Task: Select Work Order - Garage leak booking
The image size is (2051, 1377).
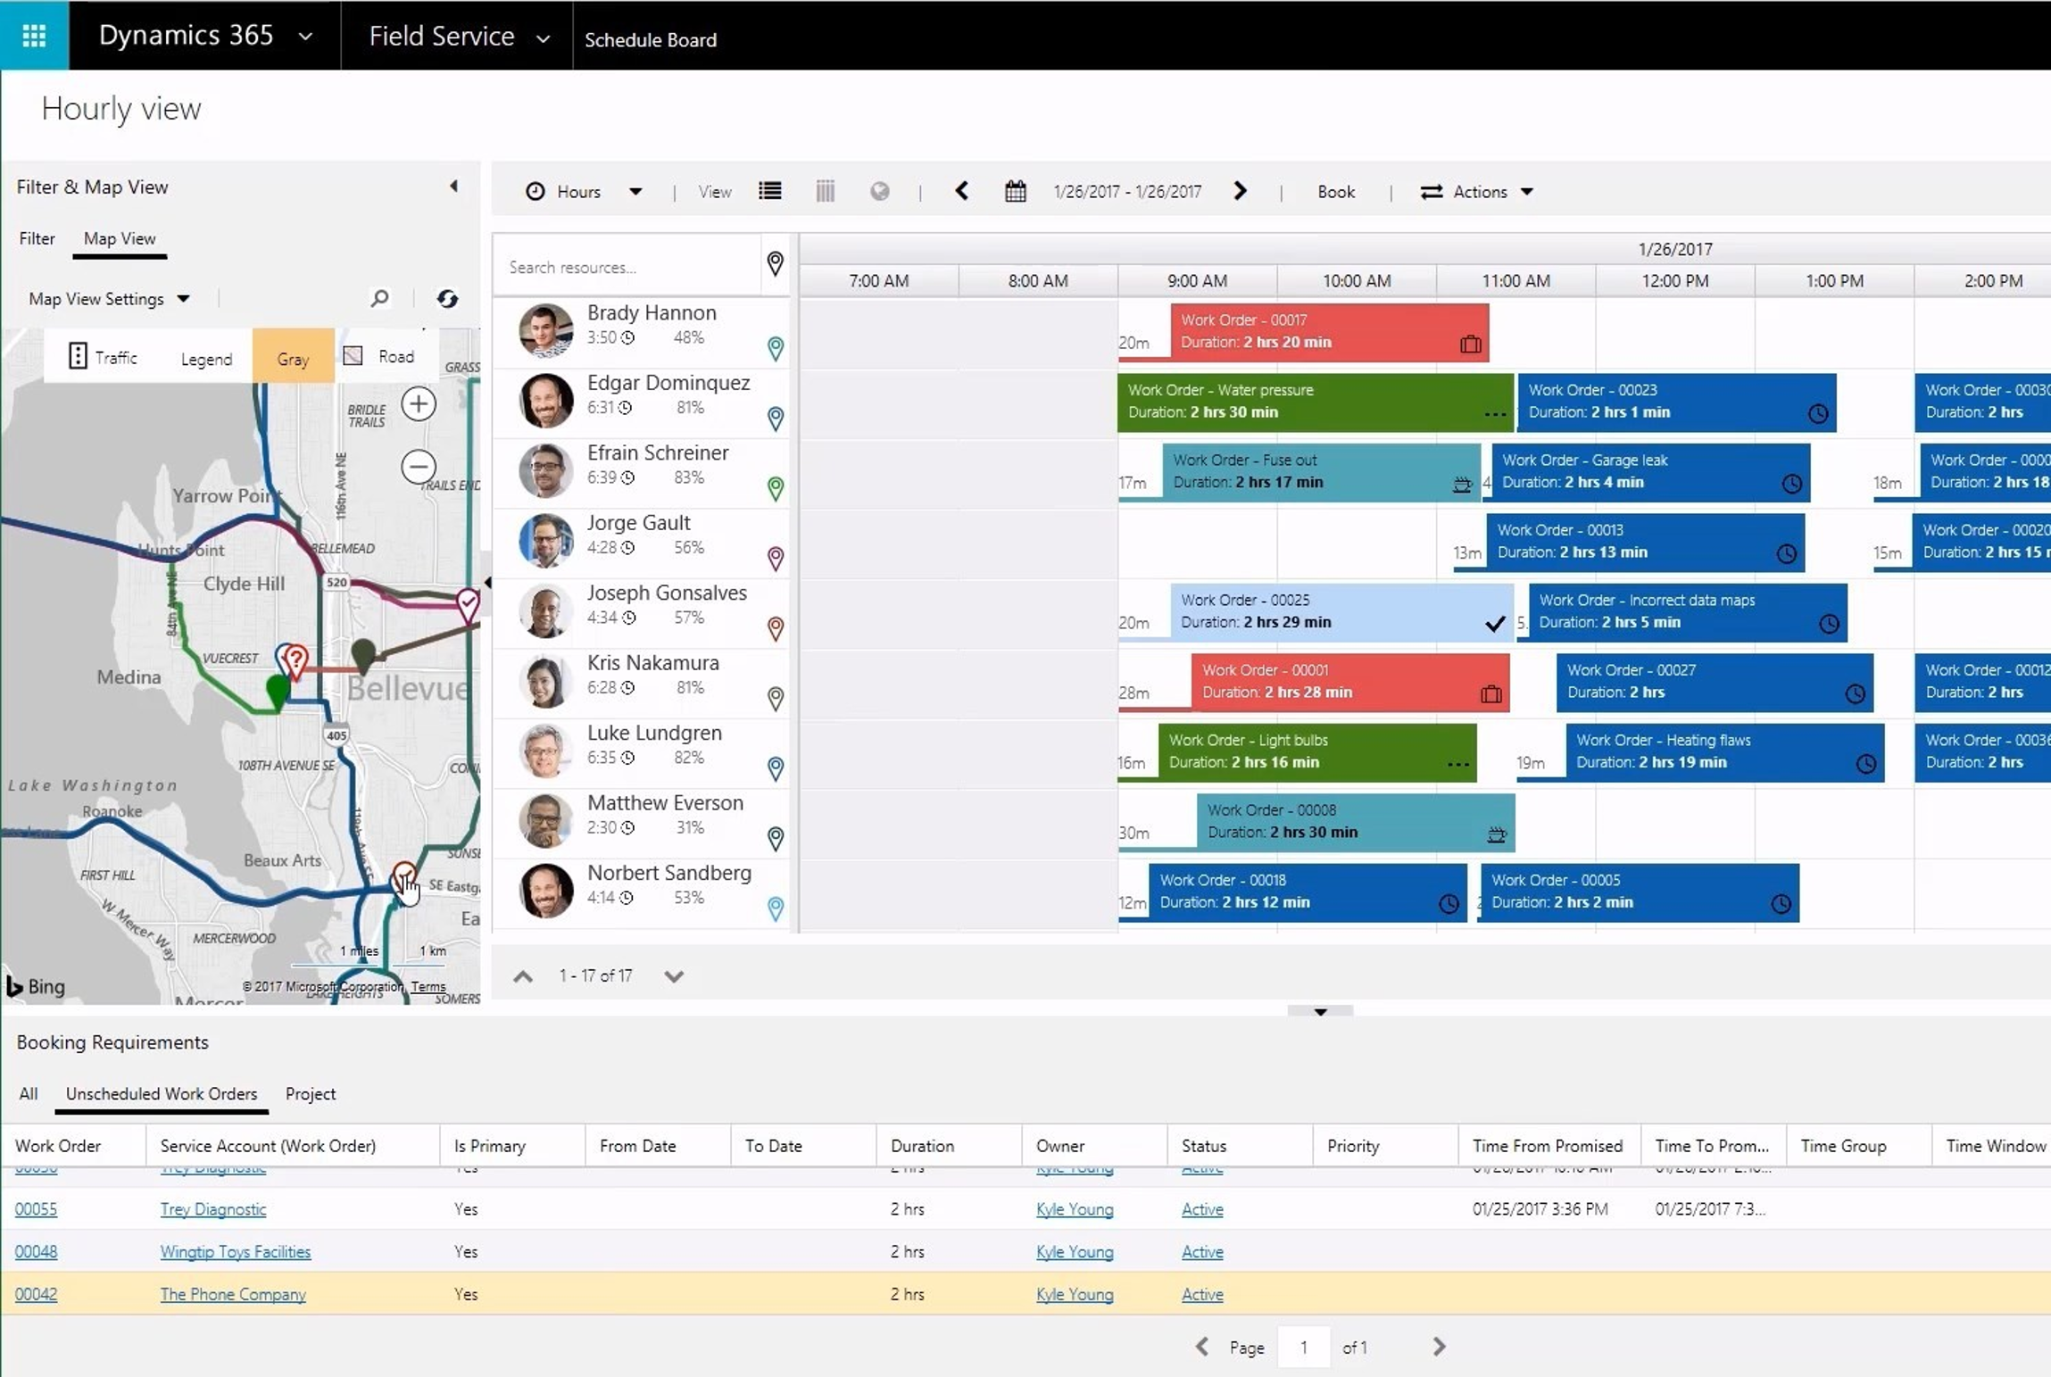Action: 1651,471
